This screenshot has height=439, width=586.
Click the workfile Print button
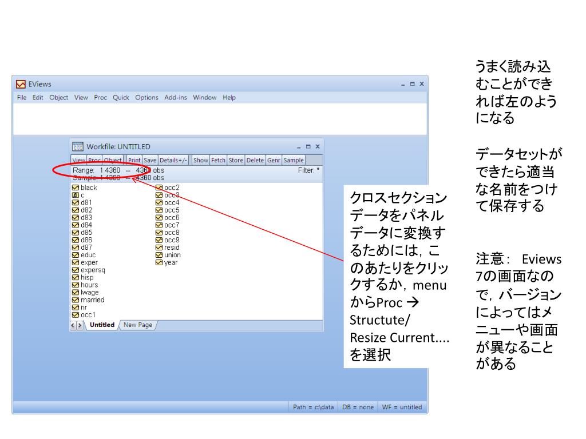click(134, 160)
